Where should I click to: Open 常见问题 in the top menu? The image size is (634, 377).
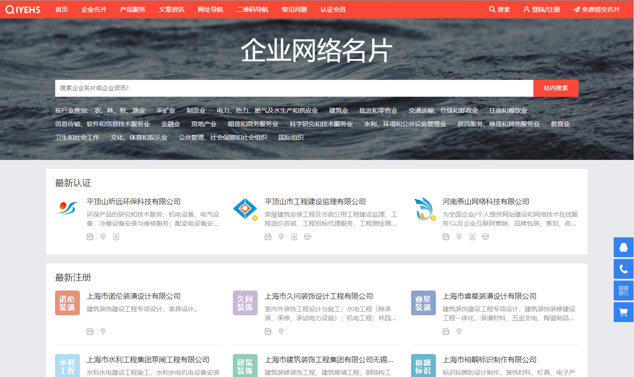coord(294,9)
